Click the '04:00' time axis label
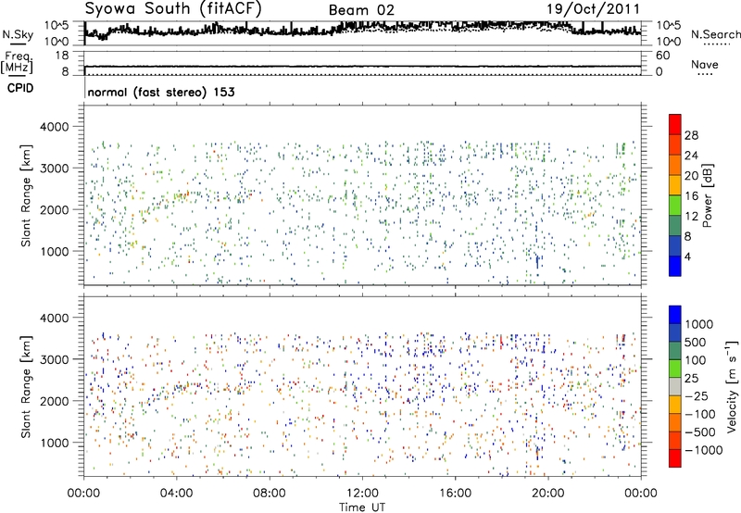The image size is (741, 513). point(176,494)
